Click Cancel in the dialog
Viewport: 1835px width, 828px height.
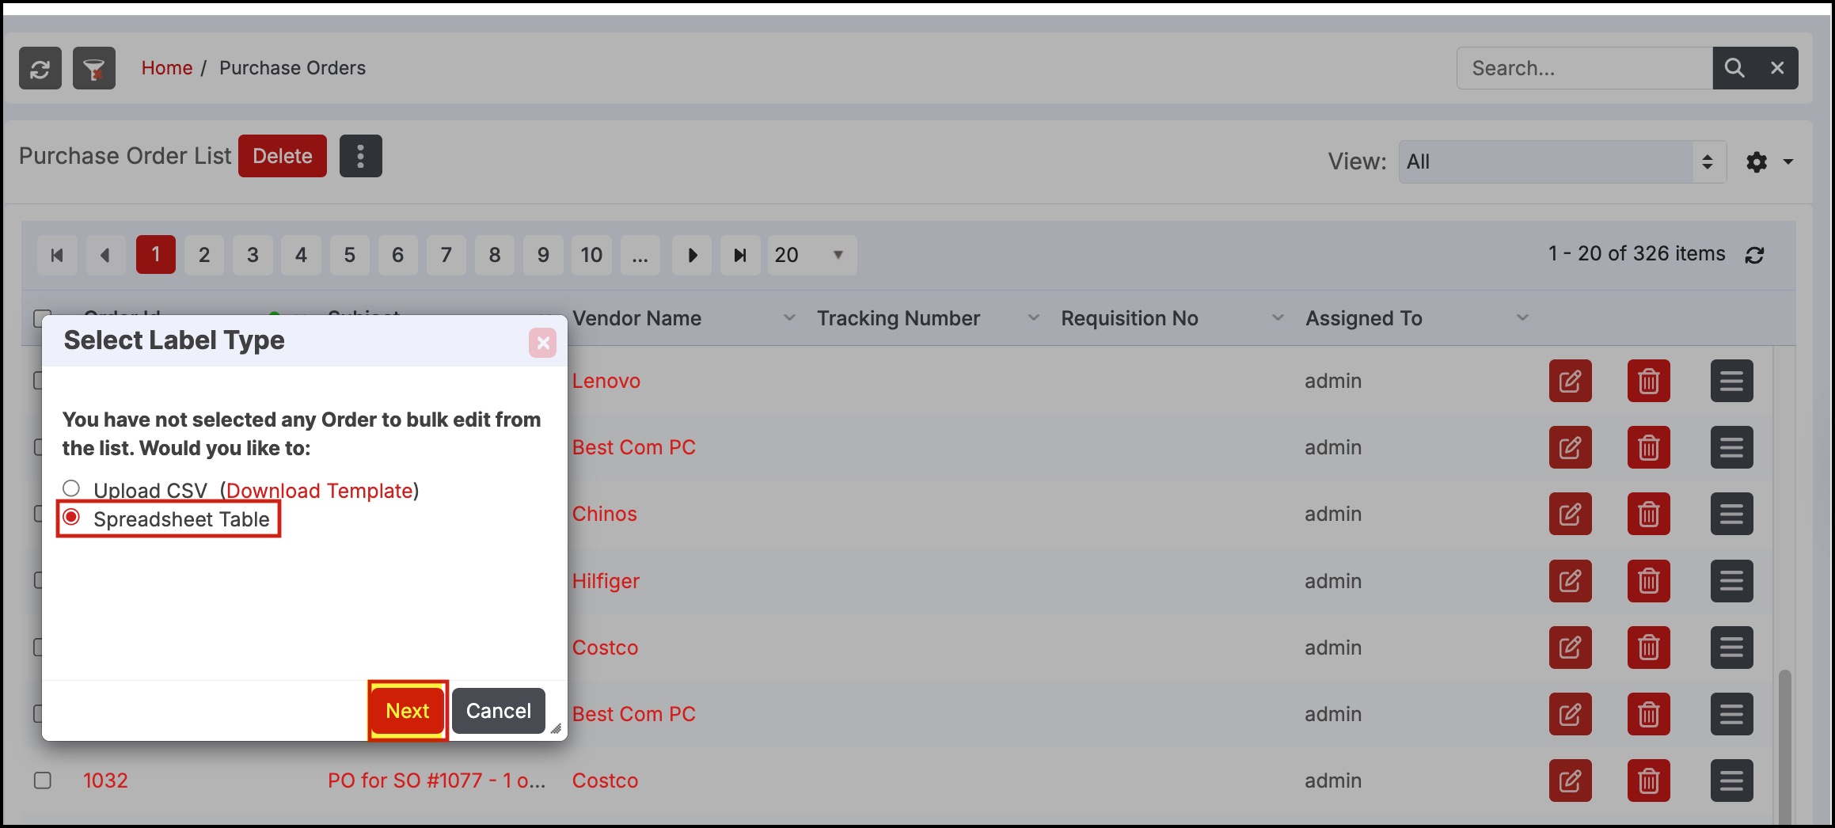point(499,711)
